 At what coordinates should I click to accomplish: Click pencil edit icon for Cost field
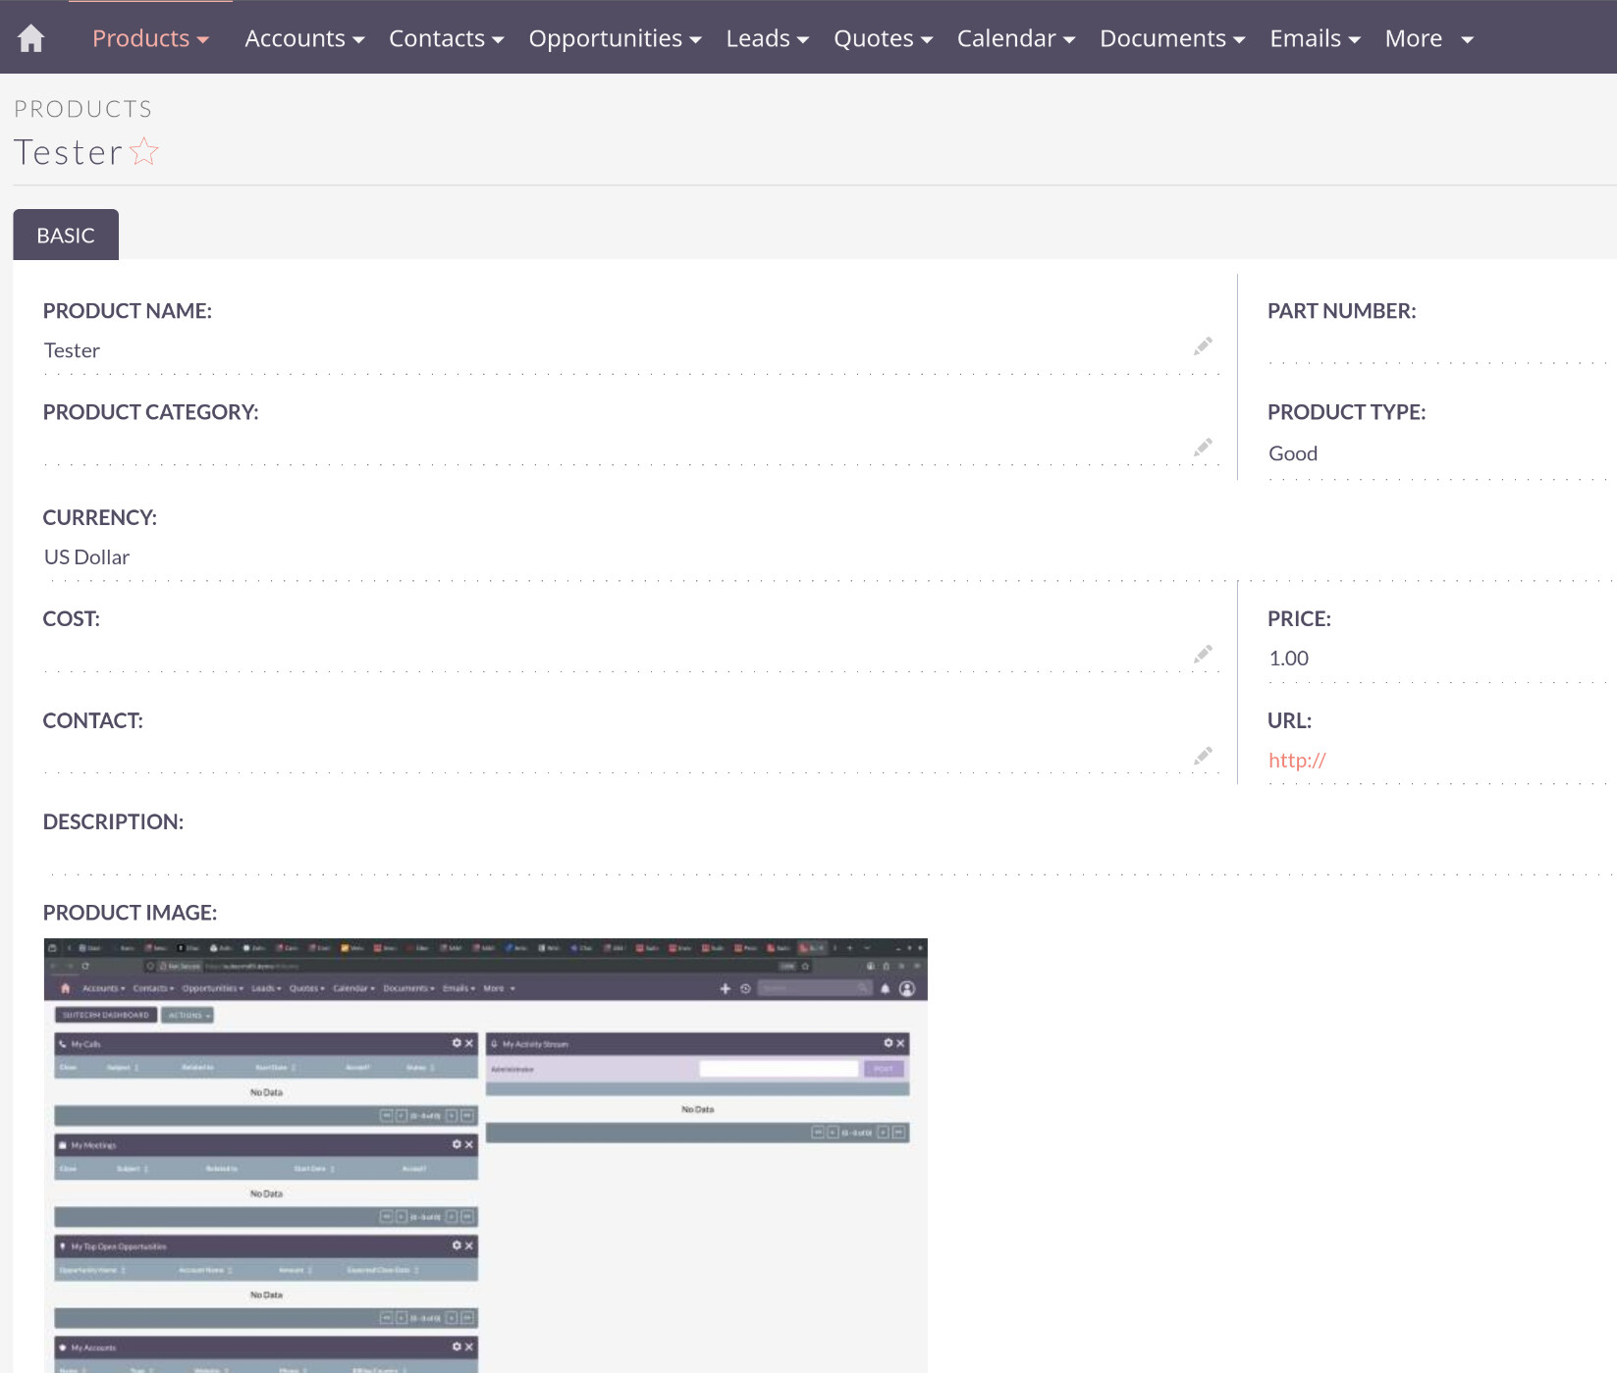[1203, 655]
